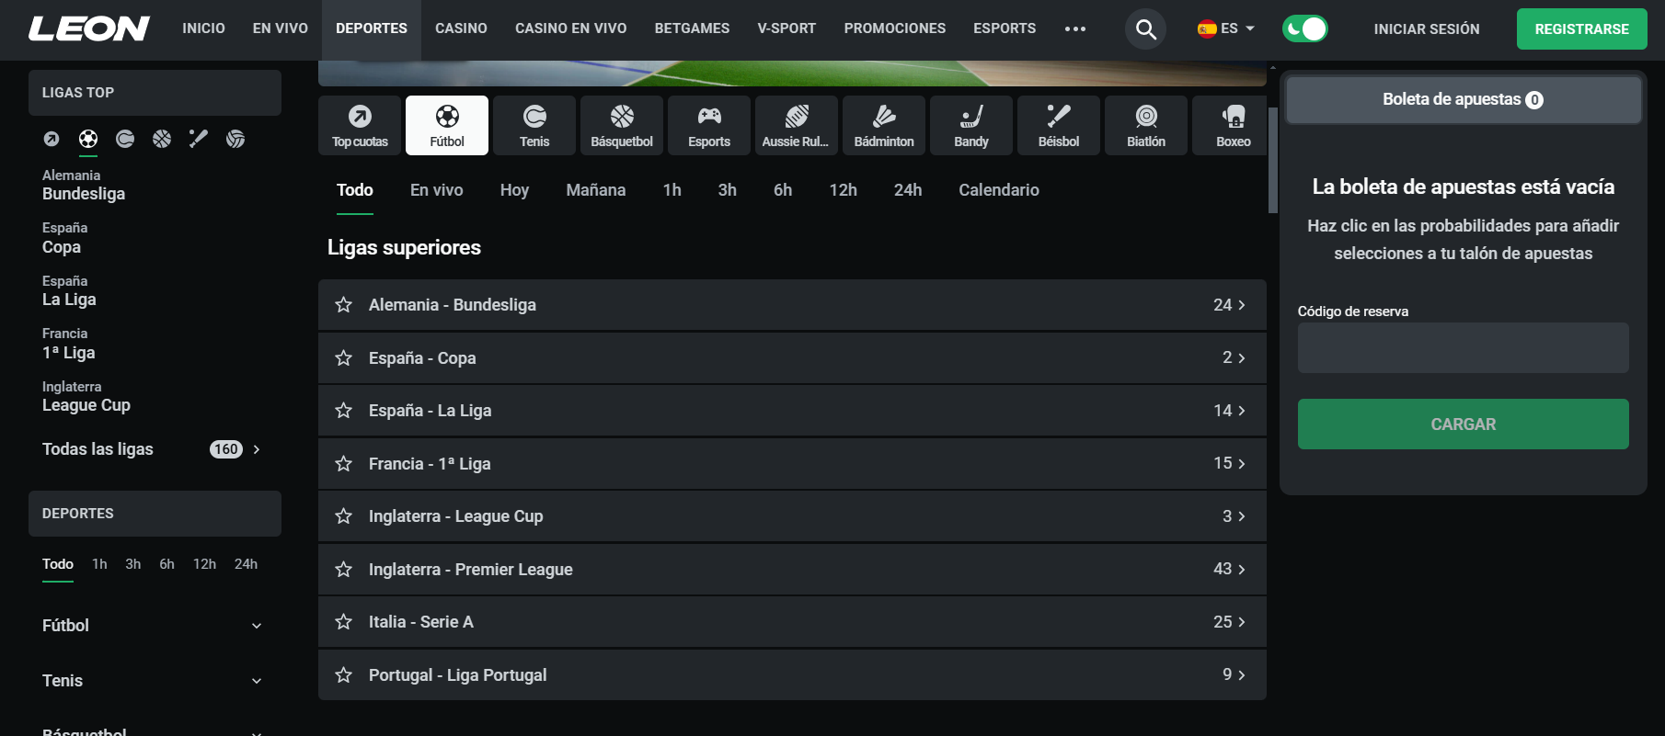The height and width of the screenshot is (736, 1665).
Task: Click basketball icon in Ligas Top sidebar
Action: pyautogui.click(x=162, y=139)
